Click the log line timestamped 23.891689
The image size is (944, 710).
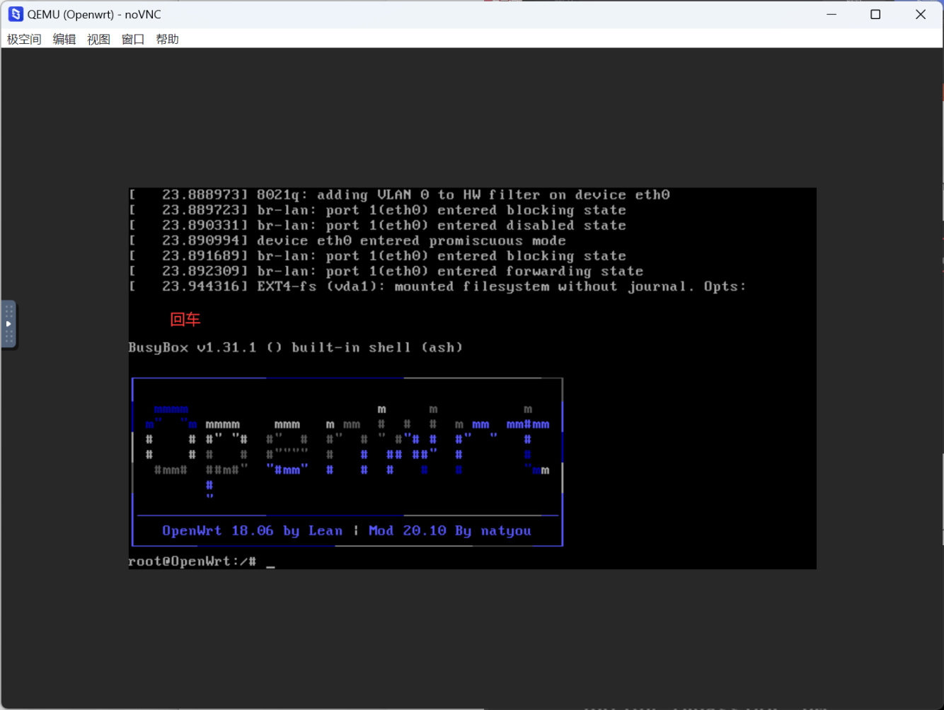pyautogui.click(x=377, y=256)
